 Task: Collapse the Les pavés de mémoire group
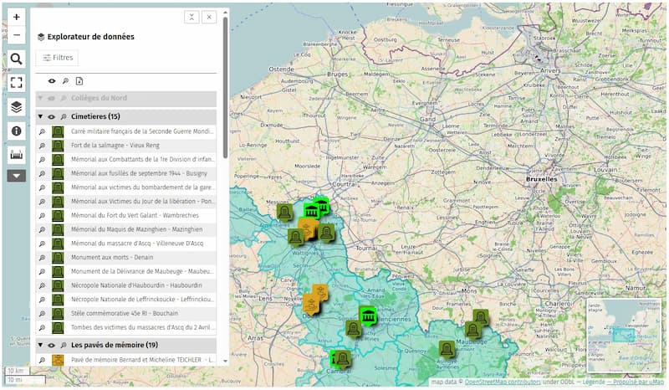click(x=40, y=345)
